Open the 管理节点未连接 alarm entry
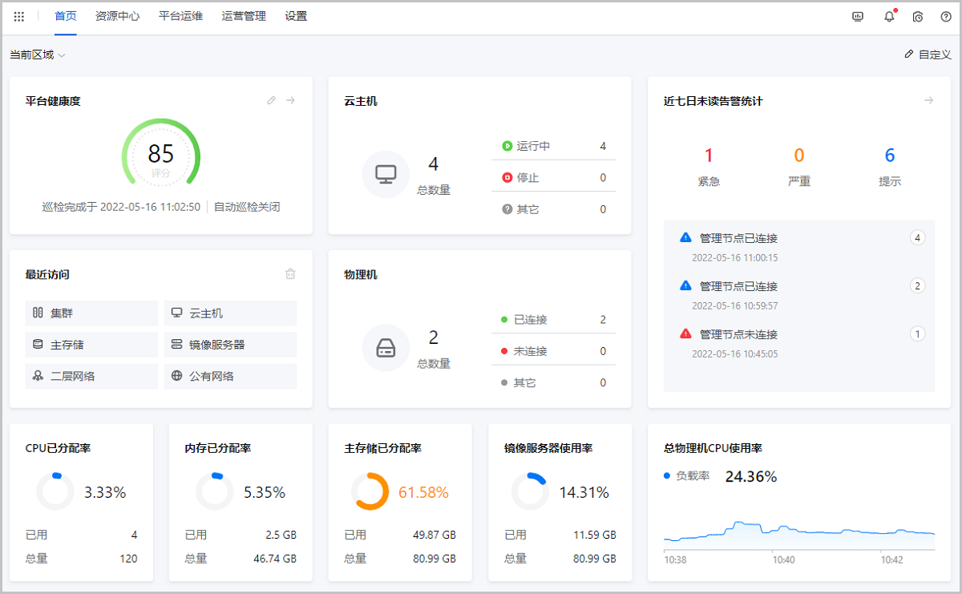This screenshot has height=594, width=962. (x=738, y=334)
